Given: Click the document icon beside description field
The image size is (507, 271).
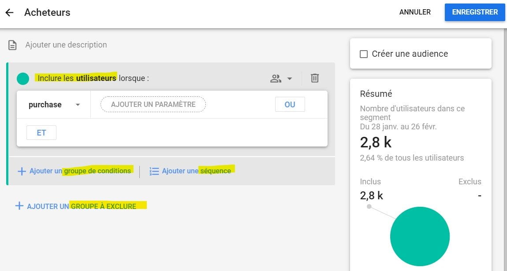Looking at the screenshot, I should 13,45.
